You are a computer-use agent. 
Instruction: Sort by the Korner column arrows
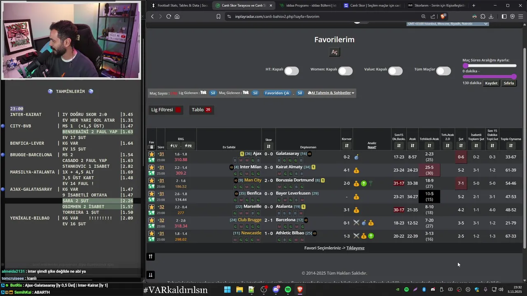347,146
